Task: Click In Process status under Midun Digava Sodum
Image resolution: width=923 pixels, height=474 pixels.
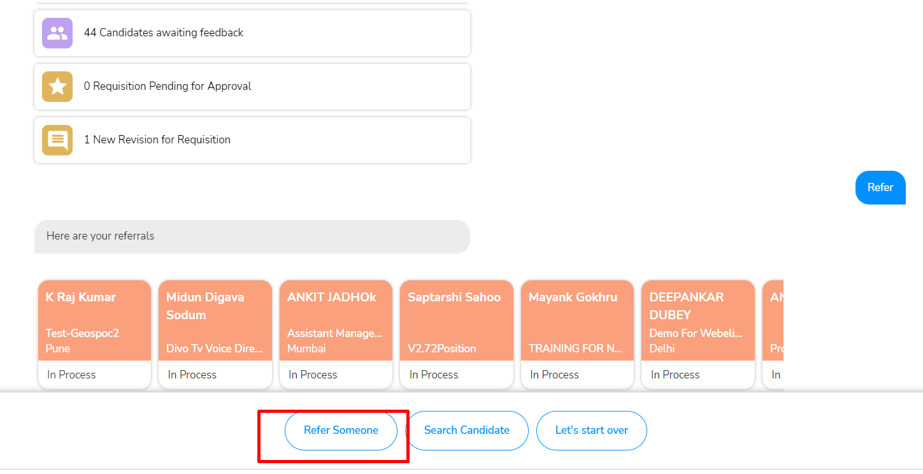Action: click(x=192, y=375)
